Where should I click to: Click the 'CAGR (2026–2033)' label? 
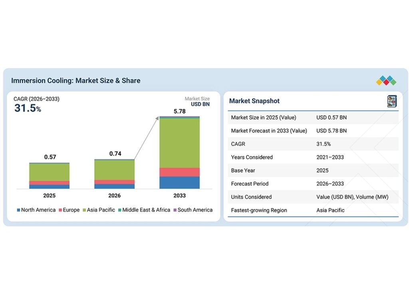[36, 99]
